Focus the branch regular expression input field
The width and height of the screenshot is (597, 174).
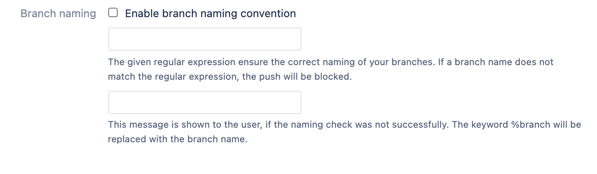tap(204, 39)
